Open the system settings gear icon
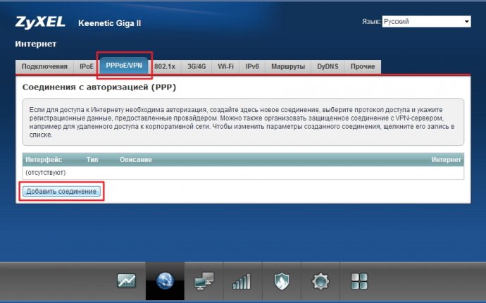 (x=320, y=281)
